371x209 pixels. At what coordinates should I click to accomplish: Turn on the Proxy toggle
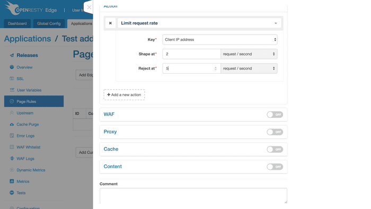275,132
